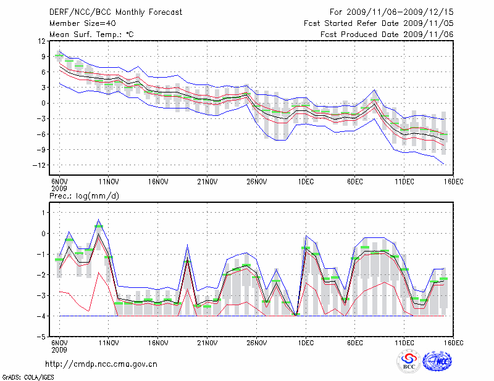Image resolution: width=494 pixels, height=381 pixels.
Task: Click the BCC logo
Action: 409,361
